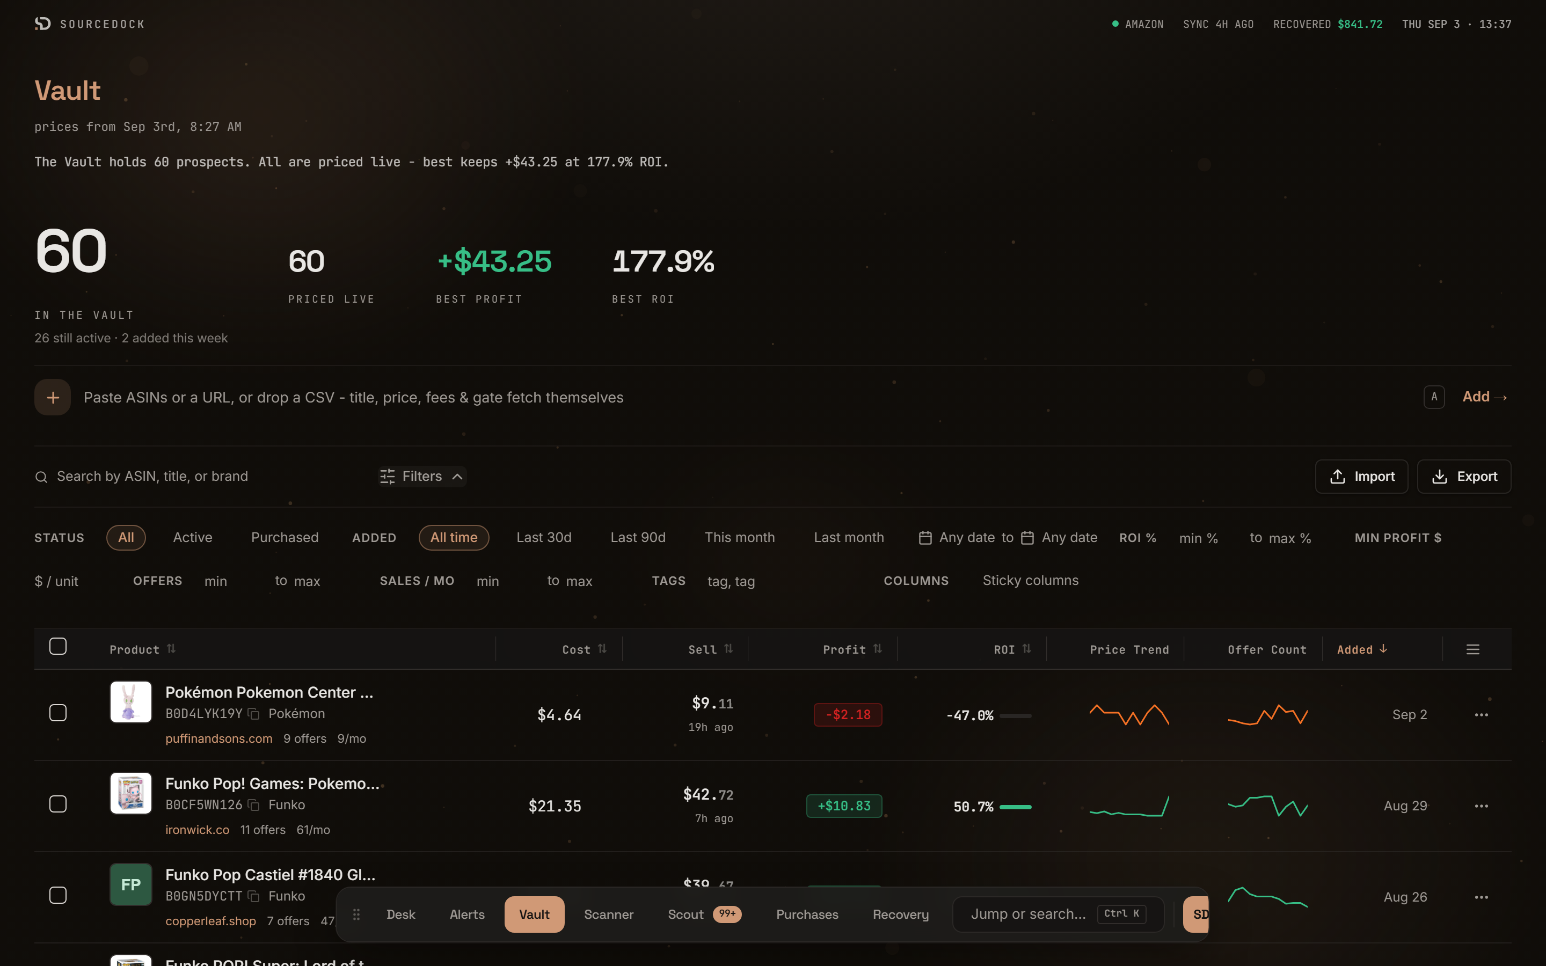Sort by Sell column arrows
This screenshot has width=1546, height=966.
tap(728, 648)
